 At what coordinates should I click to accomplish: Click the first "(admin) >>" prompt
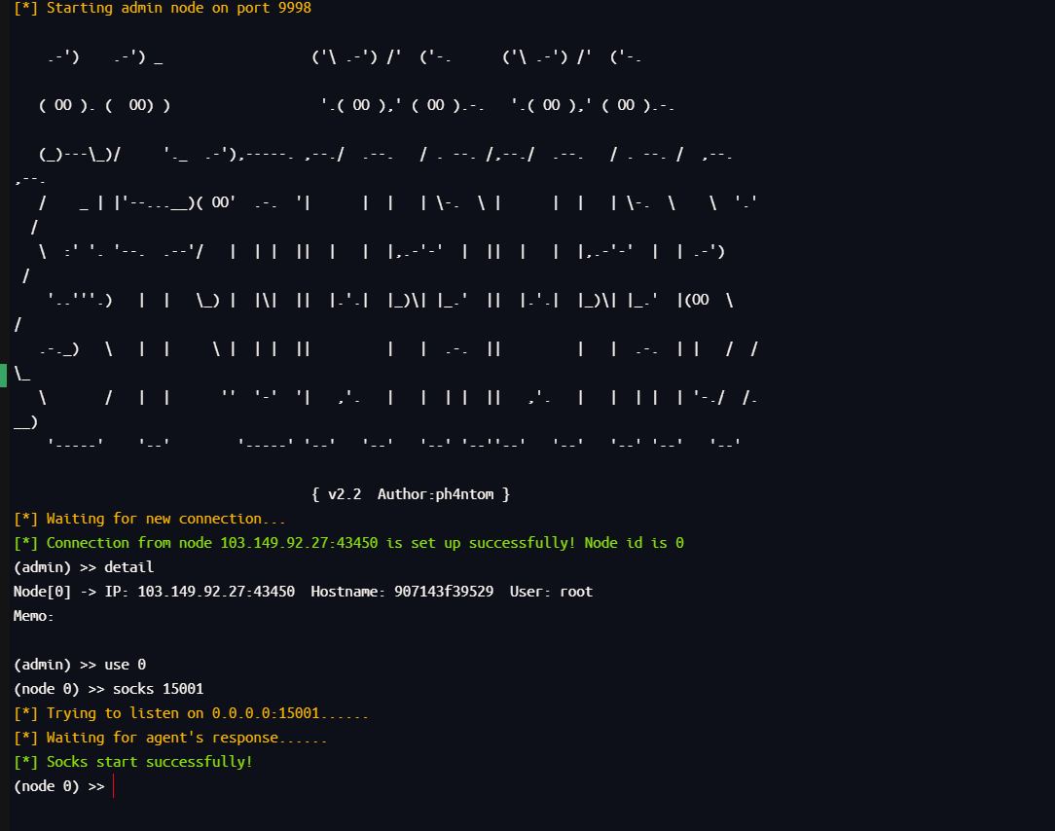point(55,567)
